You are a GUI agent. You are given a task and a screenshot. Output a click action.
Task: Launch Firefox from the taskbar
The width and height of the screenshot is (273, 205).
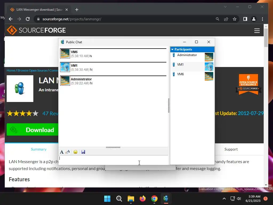coord(143,199)
